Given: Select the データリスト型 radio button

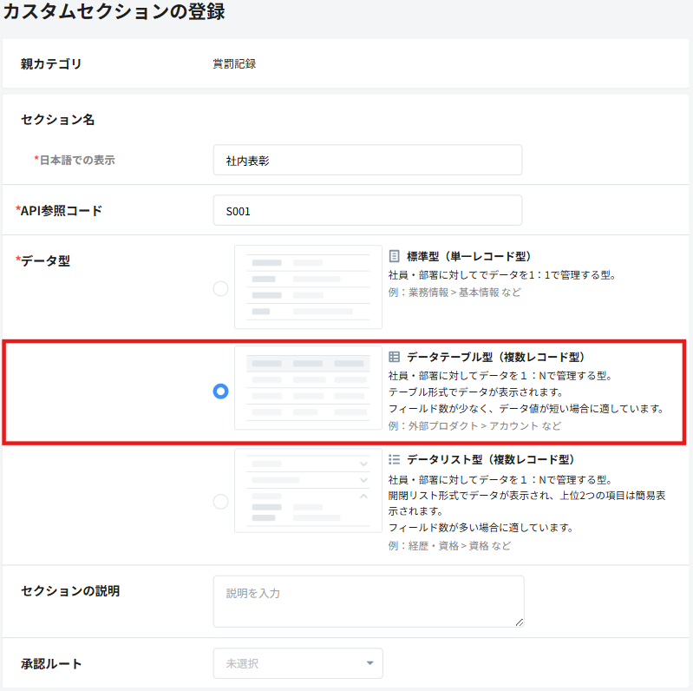Looking at the screenshot, I should 220,502.
